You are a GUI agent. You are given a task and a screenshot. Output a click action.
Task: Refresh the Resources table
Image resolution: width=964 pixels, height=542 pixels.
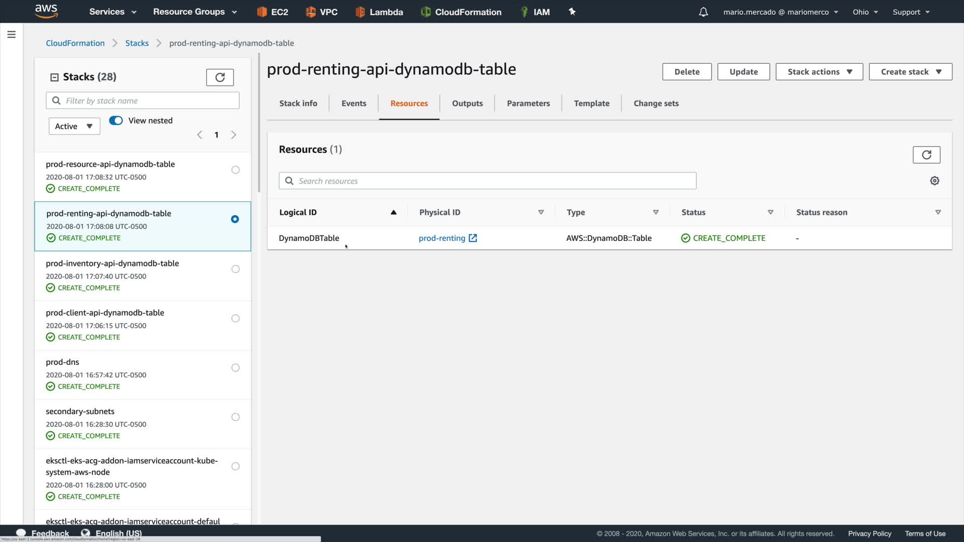click(926, 155)
